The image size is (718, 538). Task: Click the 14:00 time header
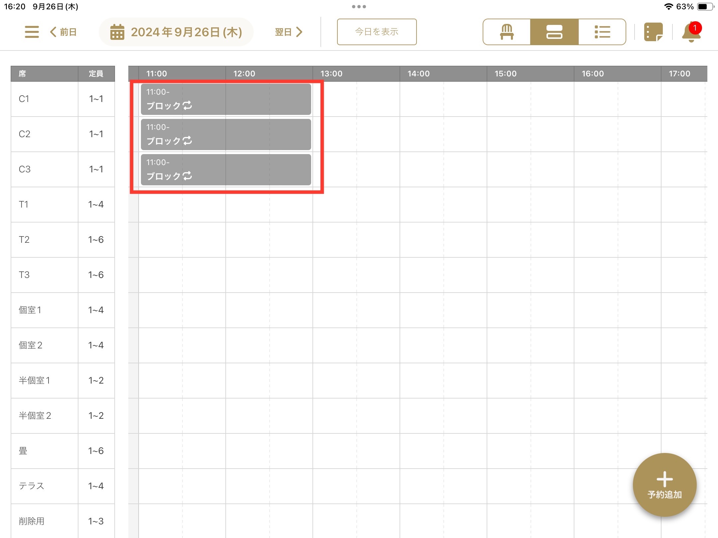[x=419, y=73]
